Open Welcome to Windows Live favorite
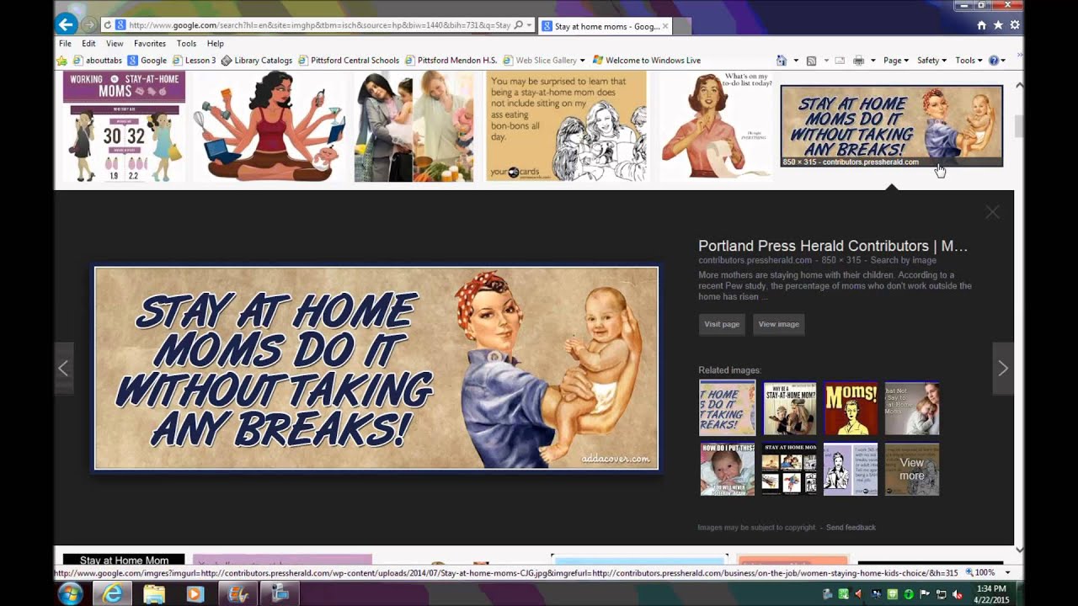Screen dimensions: 1078x606 click(x=647, y=61)
